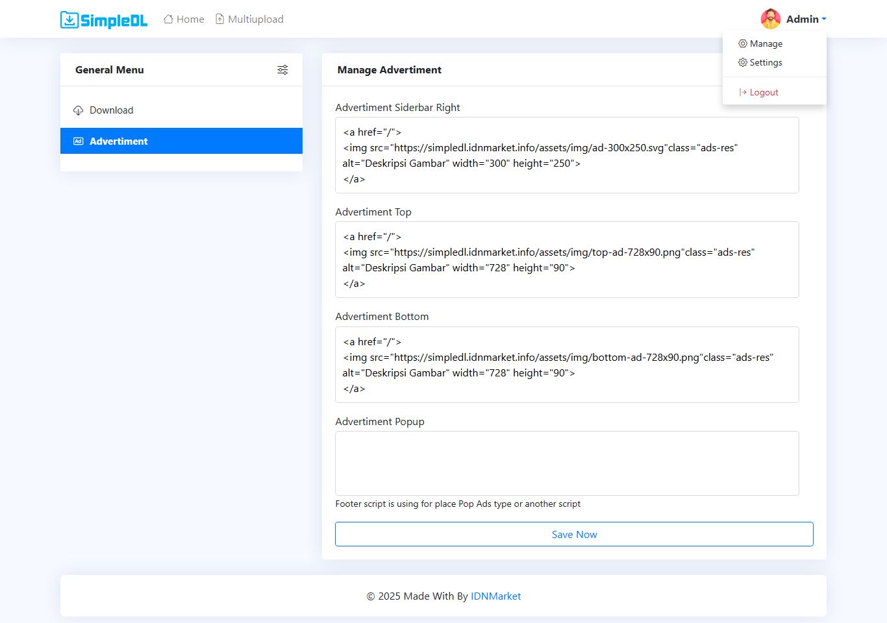
Task: Go to the Home navigation link
Action: click(x=190, y=19)
